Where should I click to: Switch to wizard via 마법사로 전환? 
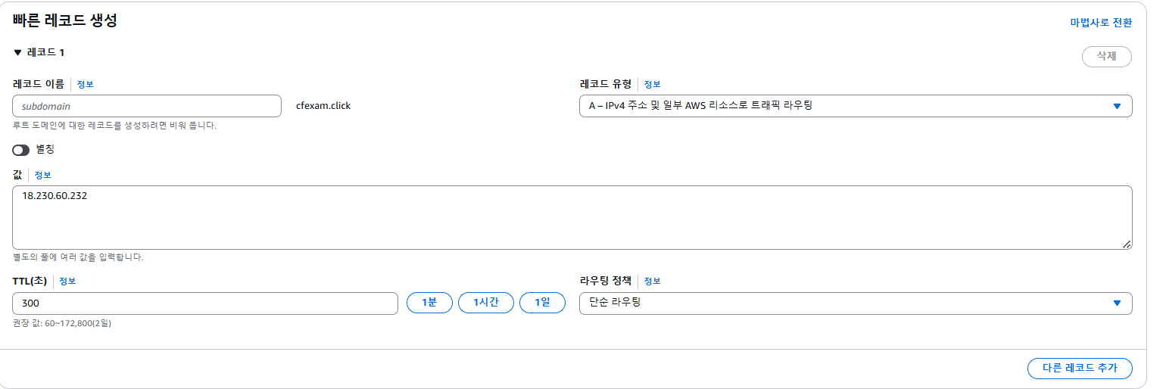coord(1101,23)
